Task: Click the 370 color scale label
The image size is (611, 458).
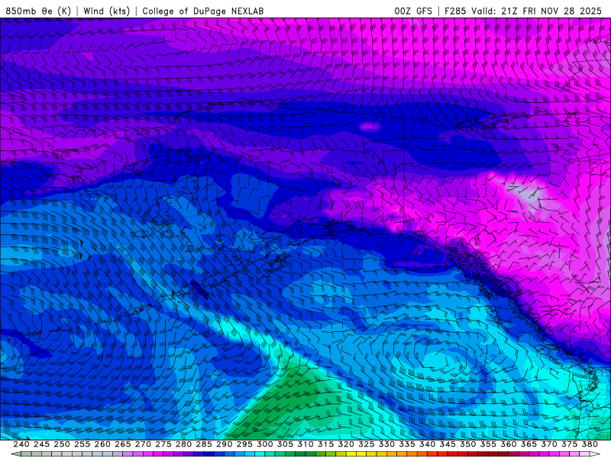Action: click(x=549, y=444)
